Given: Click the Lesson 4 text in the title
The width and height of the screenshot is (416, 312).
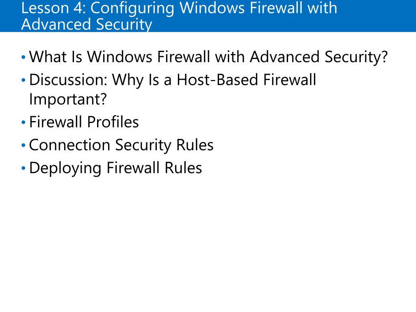Looking at the screenshot, I should point(53,8).
